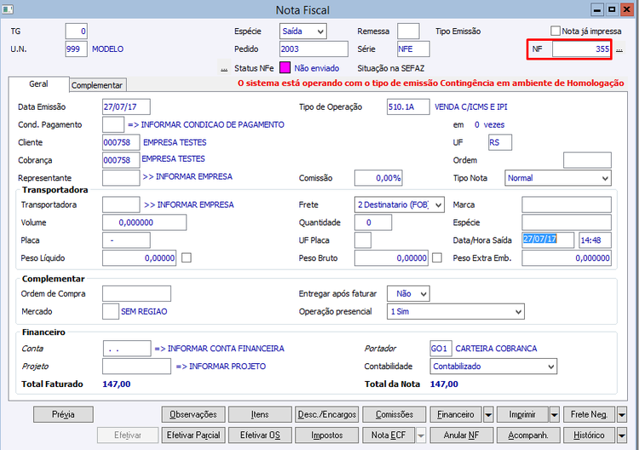The height and width of the screenshot is (450, 639).
Task: Click the Acompanh. button
Action: coord(528,436)
